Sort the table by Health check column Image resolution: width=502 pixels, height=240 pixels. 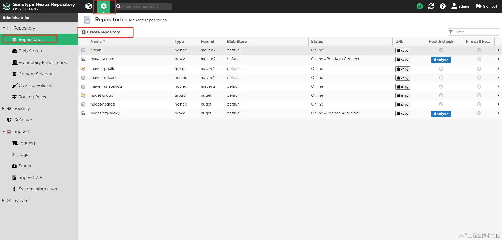pyautogui.click(x=441, y=42)
